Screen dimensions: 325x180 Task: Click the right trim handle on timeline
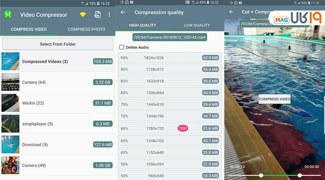click(299, 175)
